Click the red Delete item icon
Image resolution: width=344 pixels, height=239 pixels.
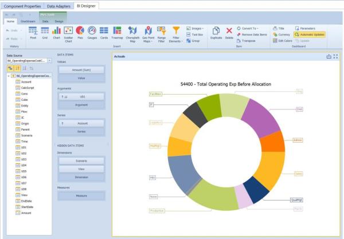(x=229, y=32)
